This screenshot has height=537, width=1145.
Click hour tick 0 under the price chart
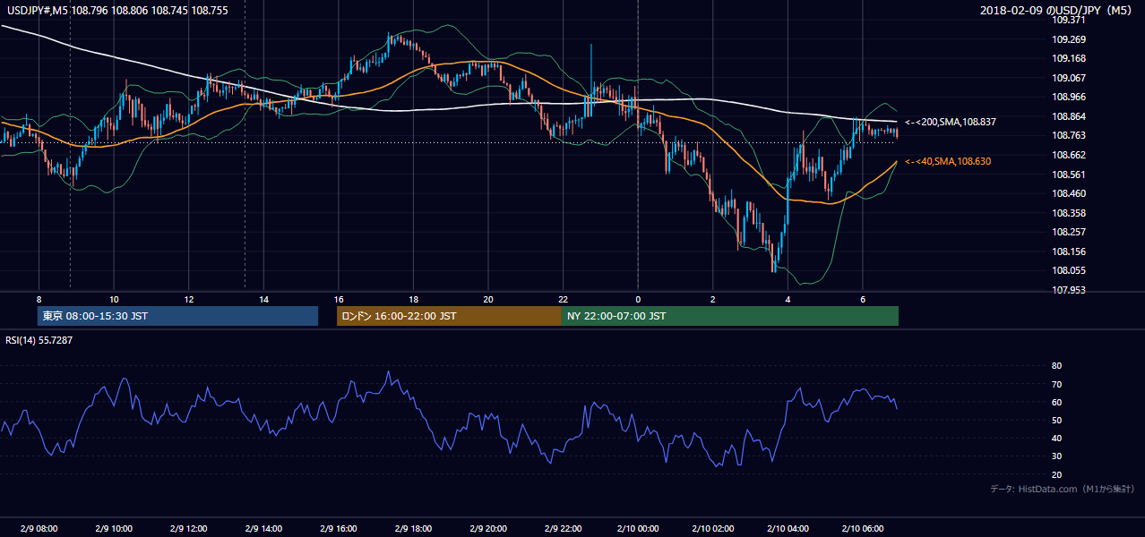click(638, 298)
